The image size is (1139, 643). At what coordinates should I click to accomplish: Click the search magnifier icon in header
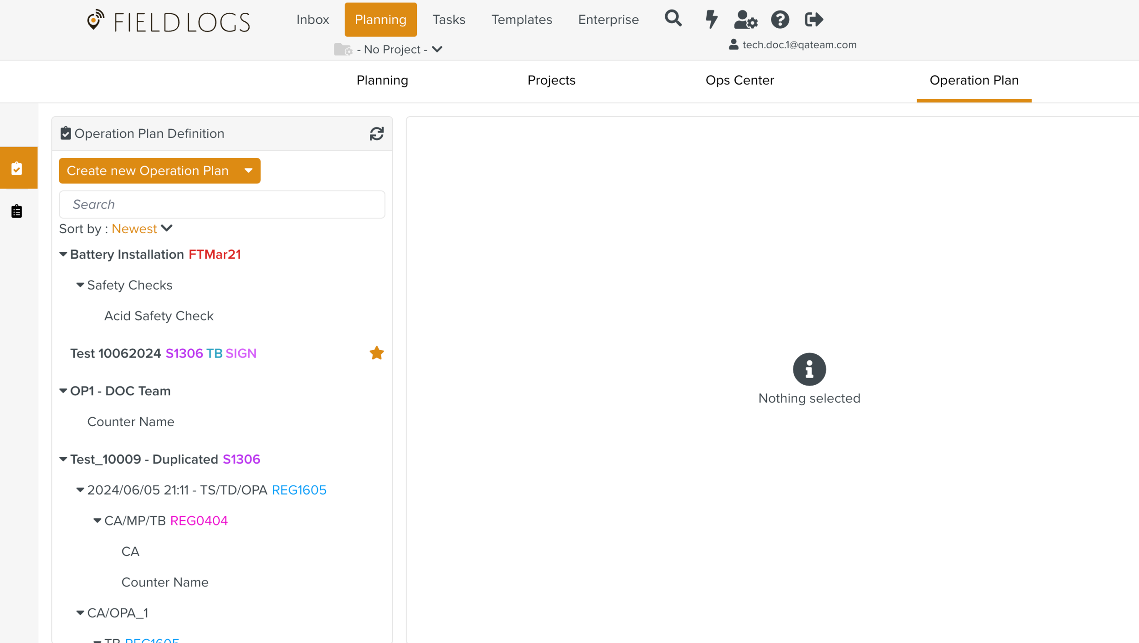click(673, 19)
